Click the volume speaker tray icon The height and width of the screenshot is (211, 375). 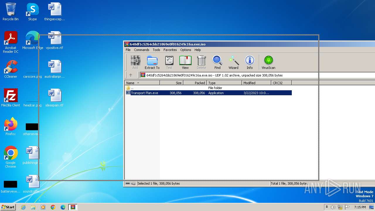click(x=333, y=207)
